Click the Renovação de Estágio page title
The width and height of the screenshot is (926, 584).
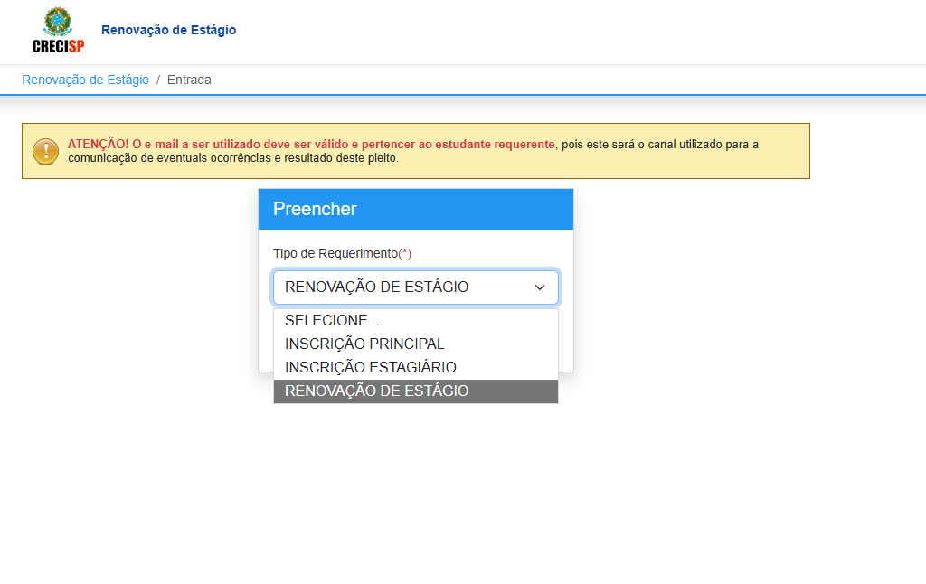tap(168, 30)
